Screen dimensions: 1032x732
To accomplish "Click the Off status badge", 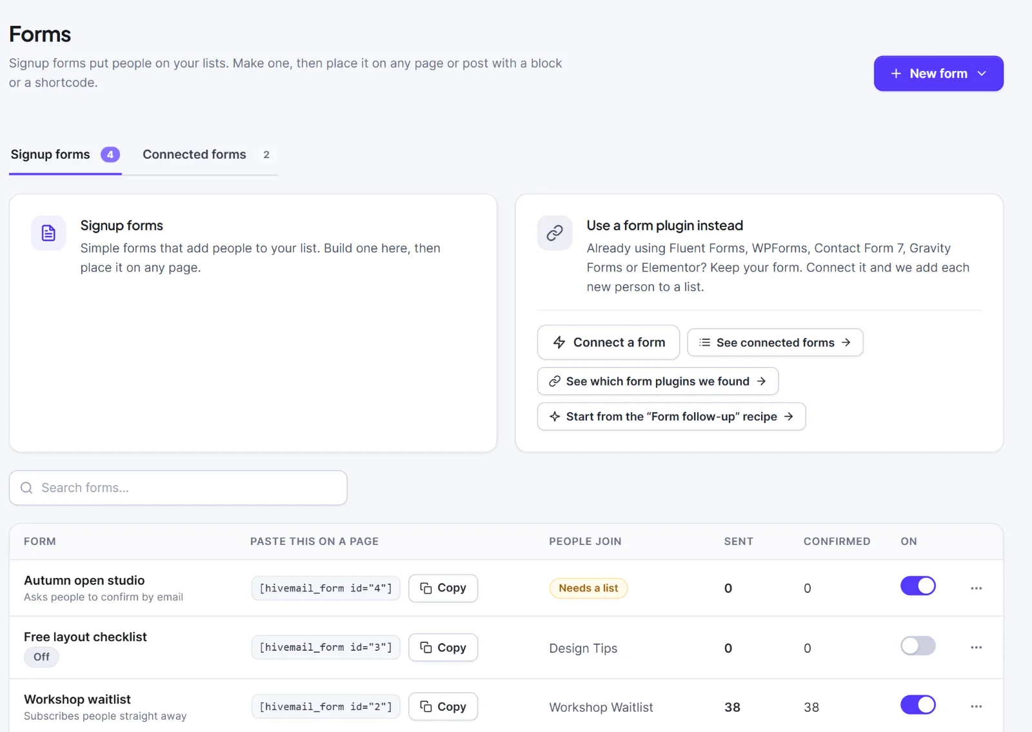I will tap(41, 657).
